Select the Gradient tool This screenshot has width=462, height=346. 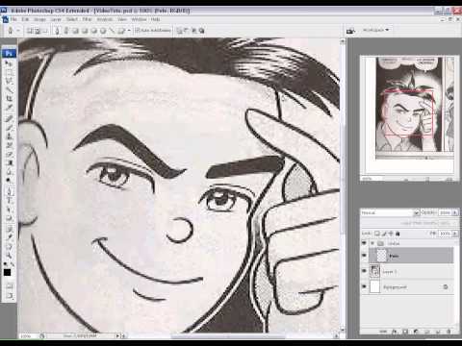(9, 163)
